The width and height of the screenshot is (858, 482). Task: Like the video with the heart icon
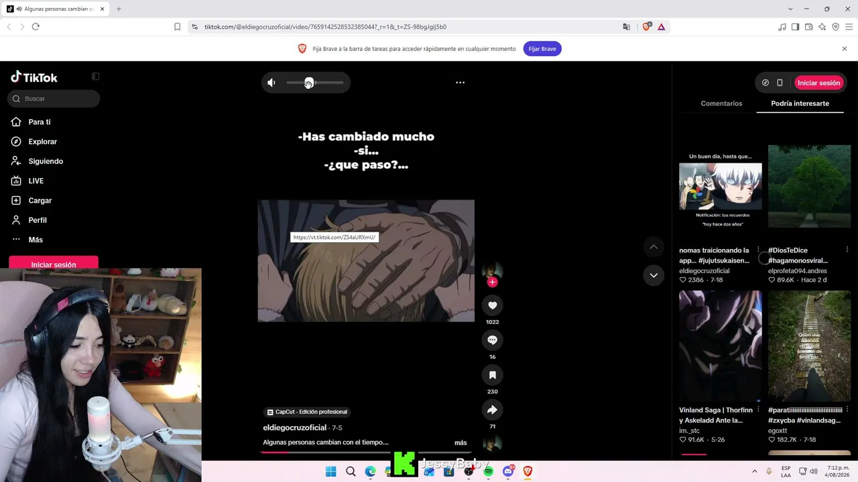point(492,305)
